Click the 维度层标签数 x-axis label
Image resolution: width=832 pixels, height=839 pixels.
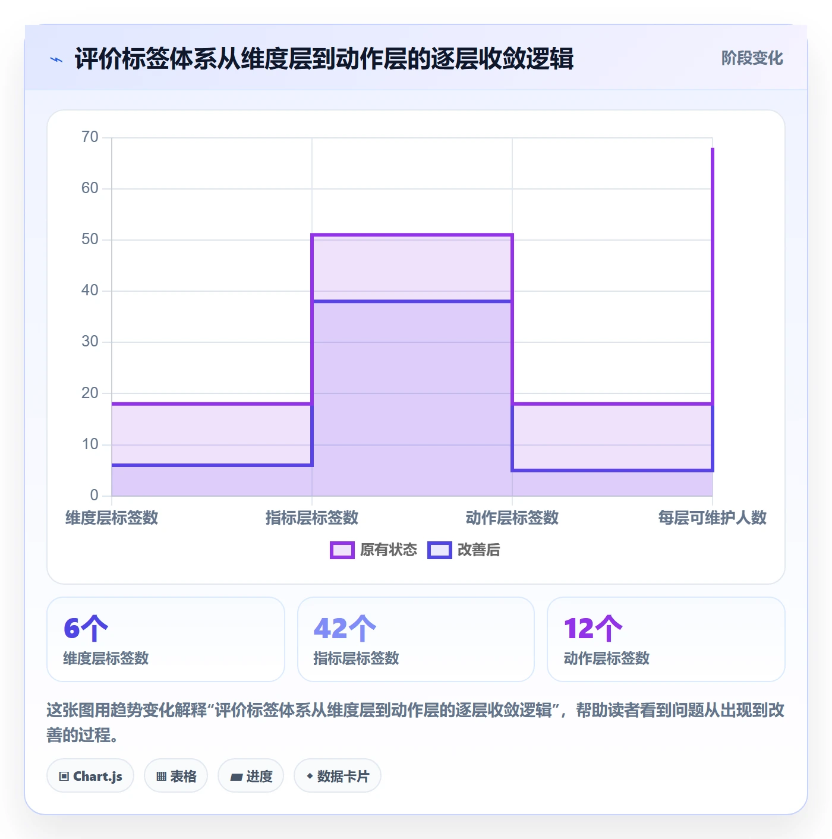112,518
